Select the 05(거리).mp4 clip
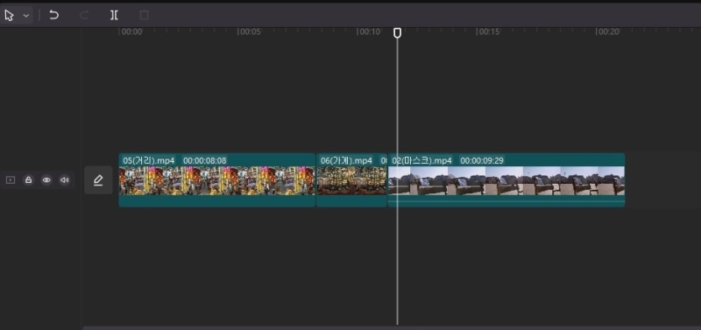701x330 pixels. pyautogui.click(x=216, y=180)
